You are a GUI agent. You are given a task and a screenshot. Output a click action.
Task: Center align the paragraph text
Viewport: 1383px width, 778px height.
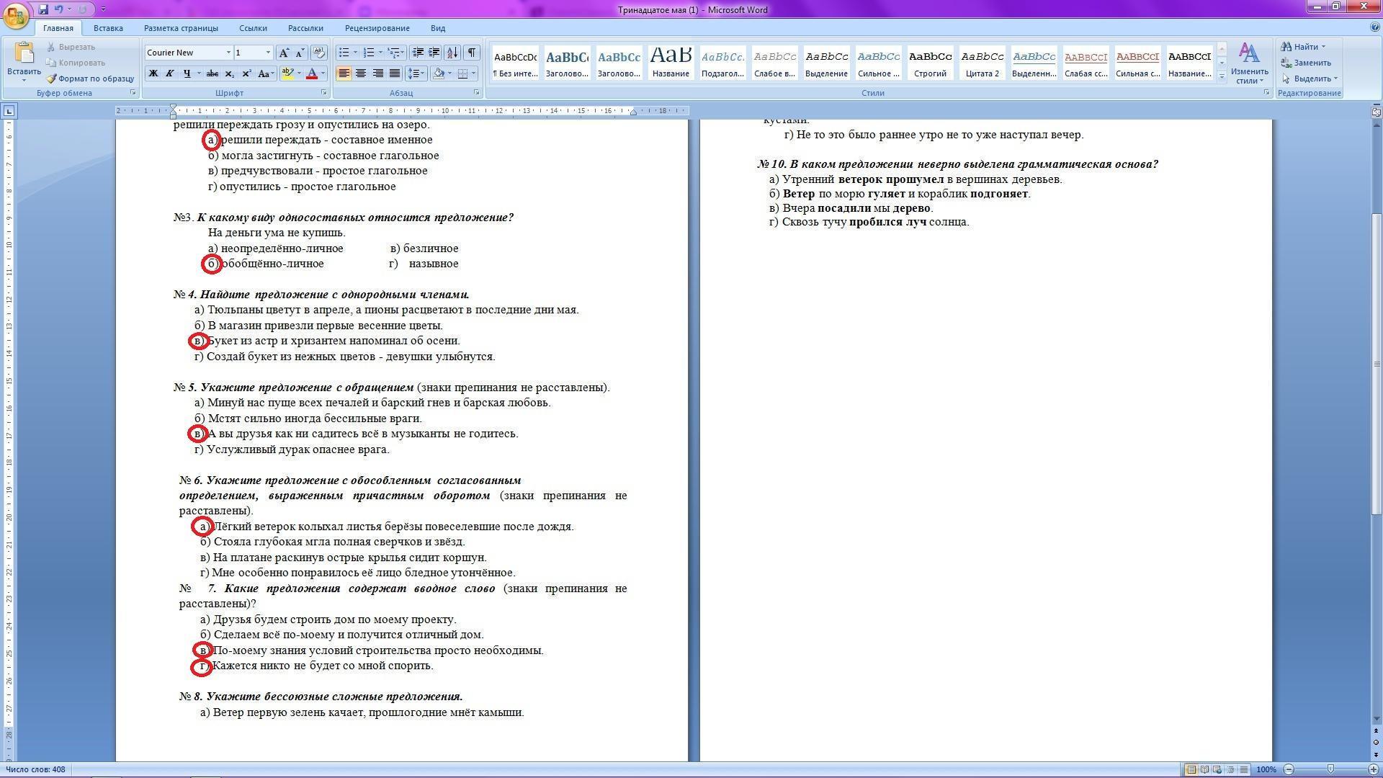pyautogui.click(x=361, y=73)
